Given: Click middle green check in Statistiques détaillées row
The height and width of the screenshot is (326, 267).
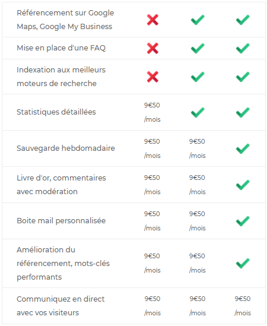Looking at the screenshot, I should [x=198, y=112].
